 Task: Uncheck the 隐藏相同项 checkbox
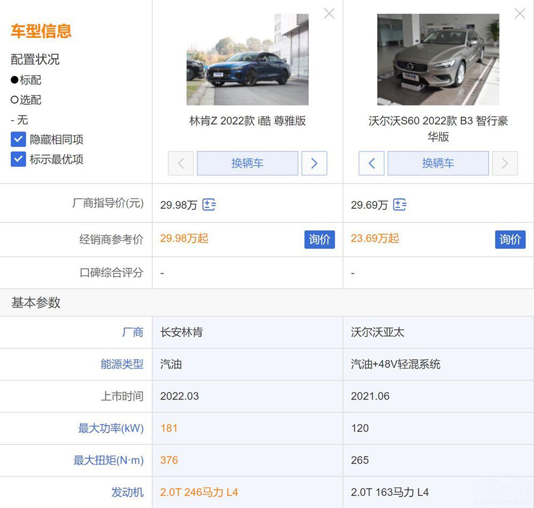[18, 139]
